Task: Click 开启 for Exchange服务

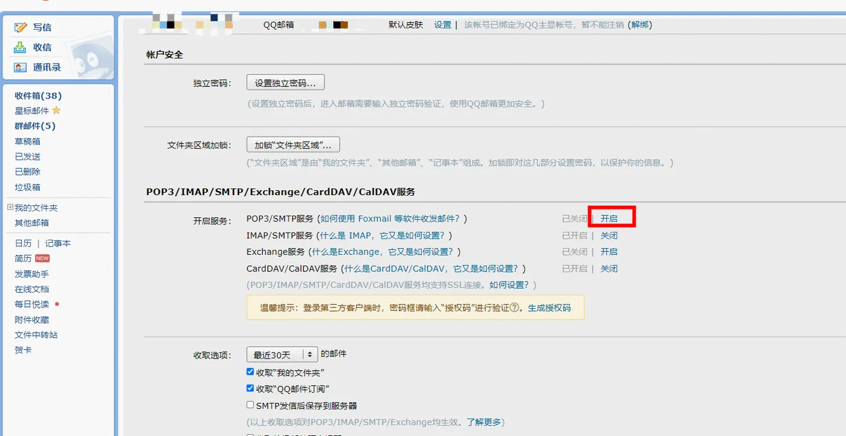Action: [609, 252]
